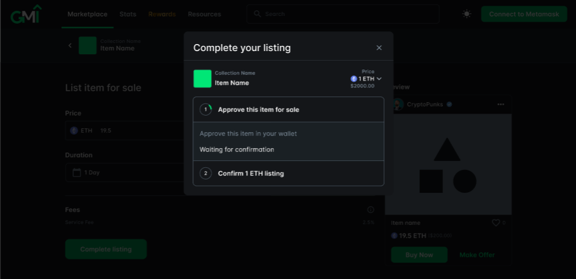Like the item with heart icon

tap(496, 223)
